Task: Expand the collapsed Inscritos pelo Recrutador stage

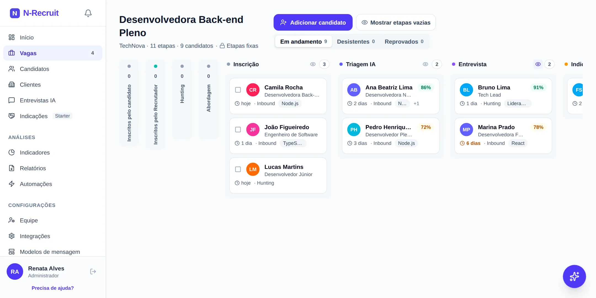Action: 156,105
